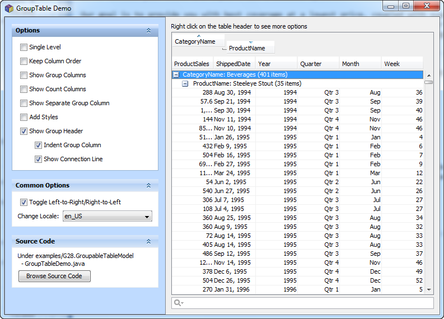This screenshot has width=444, height=319.
Task: Uncheck the Show Group Header checkbox
Action: pyautogui.click(x=24, y=132)
